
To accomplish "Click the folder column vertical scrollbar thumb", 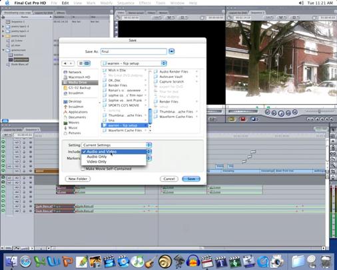I will [x=151, y=116].
